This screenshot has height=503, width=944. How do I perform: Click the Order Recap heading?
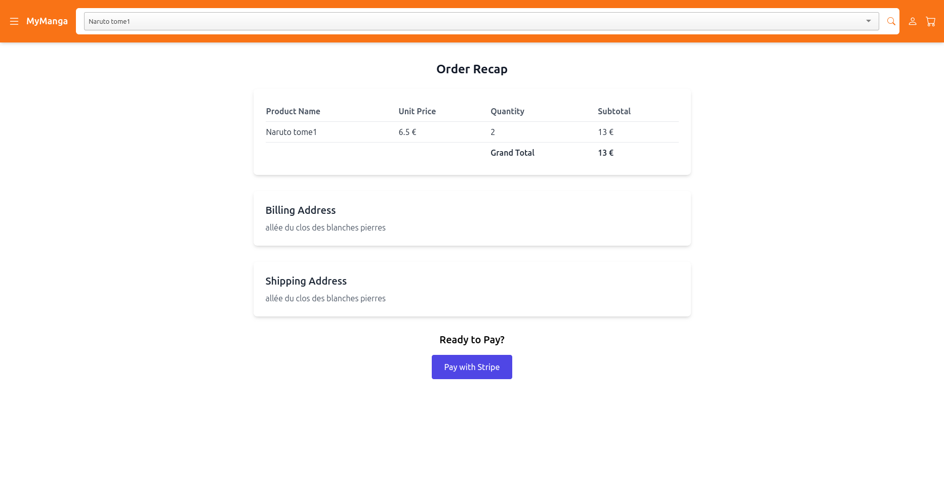tap(472, 69)
